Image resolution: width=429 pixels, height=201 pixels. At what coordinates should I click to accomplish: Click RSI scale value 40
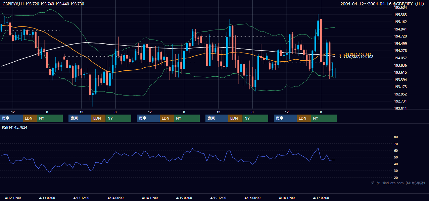pyautogui.click(x=396, y=164)
